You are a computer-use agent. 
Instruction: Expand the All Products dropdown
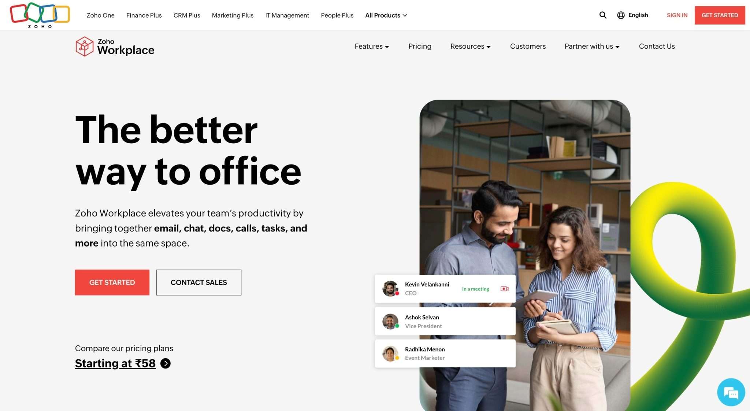[385, 15]
